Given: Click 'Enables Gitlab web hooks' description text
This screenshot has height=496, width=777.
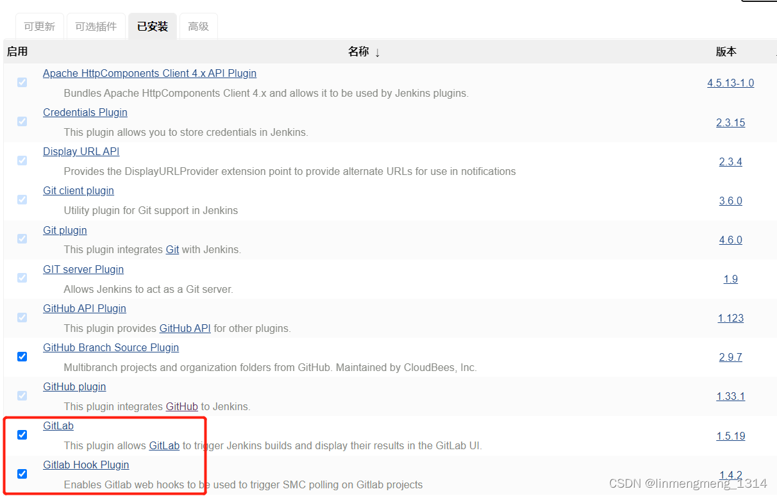Looking at the screenshot, I should (x=243, y=485).
